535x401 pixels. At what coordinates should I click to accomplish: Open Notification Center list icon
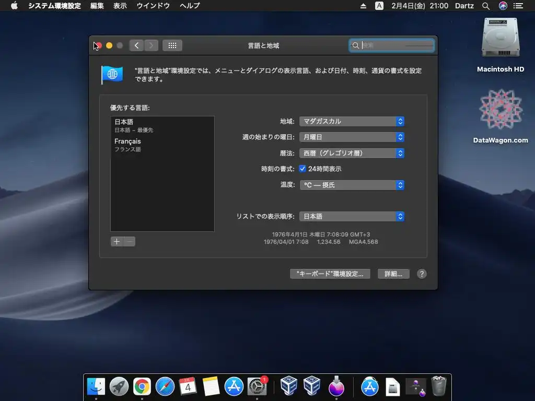coord(518,6)
